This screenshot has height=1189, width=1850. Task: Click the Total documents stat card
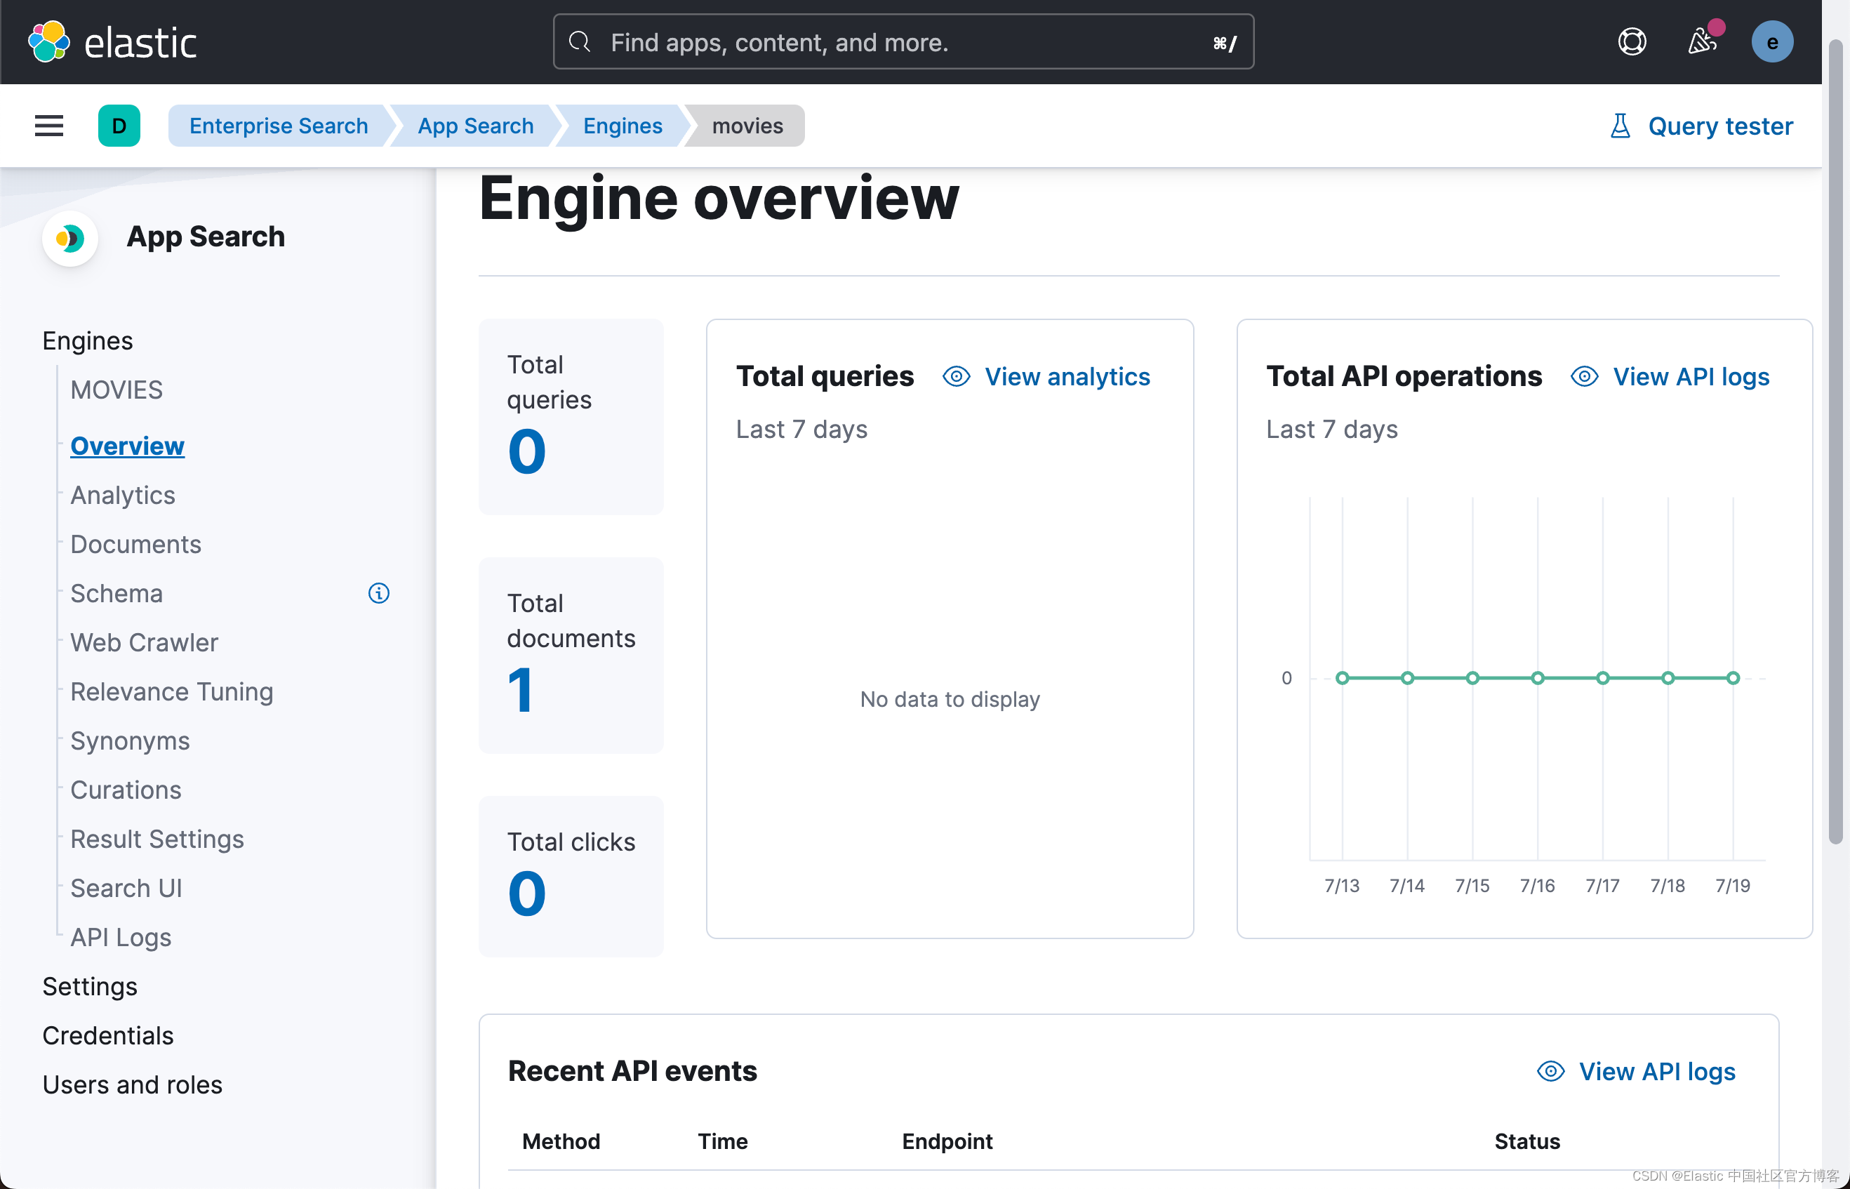(x=571, y=656)
